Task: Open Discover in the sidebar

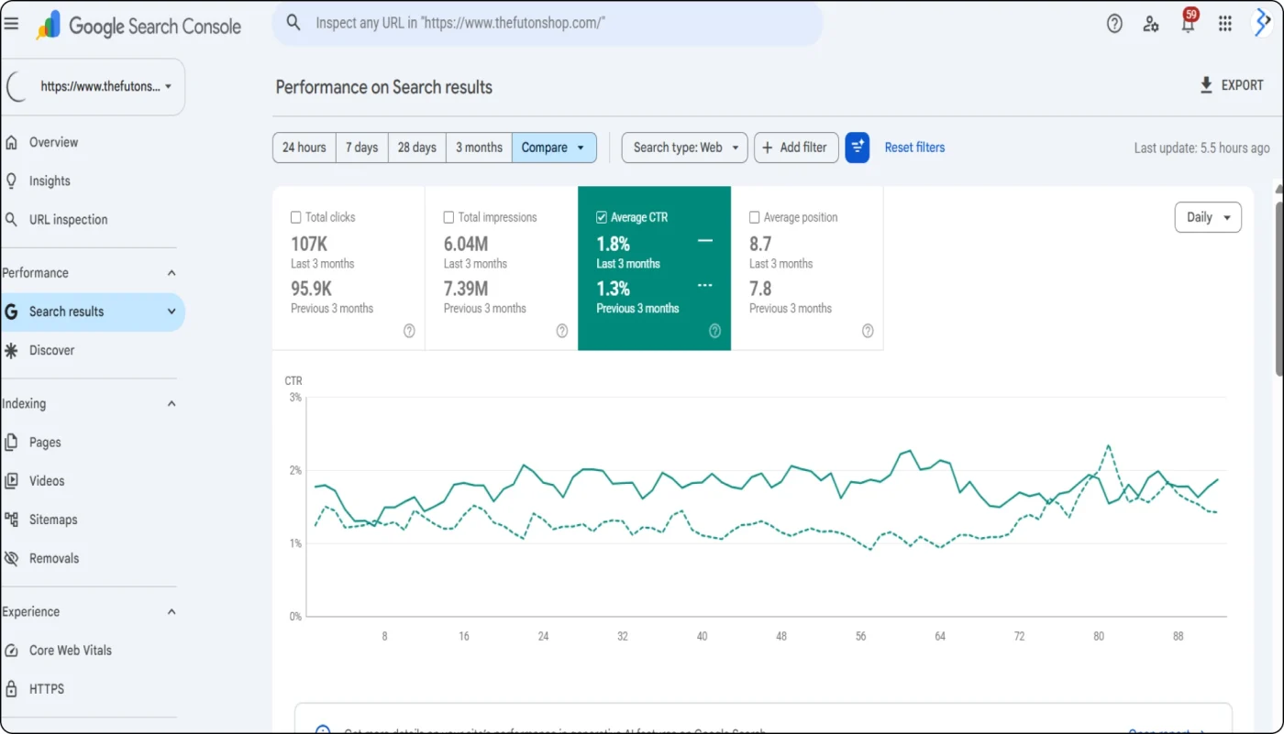Action: [51, 350]
